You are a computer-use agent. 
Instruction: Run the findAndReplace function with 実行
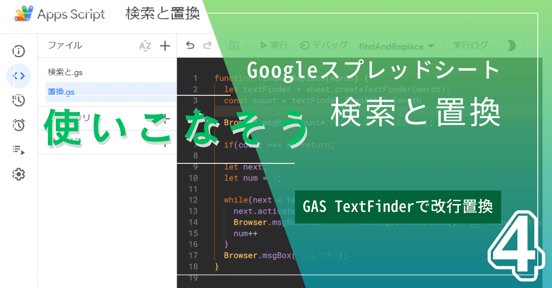pyautogui.click(x=273, y=45)
